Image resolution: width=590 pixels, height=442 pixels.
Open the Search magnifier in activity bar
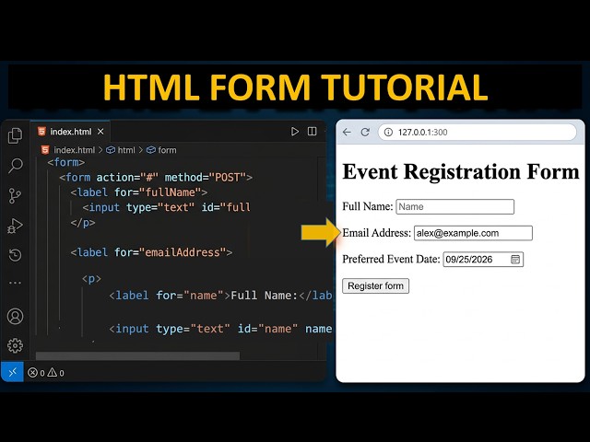click(16, 166)
